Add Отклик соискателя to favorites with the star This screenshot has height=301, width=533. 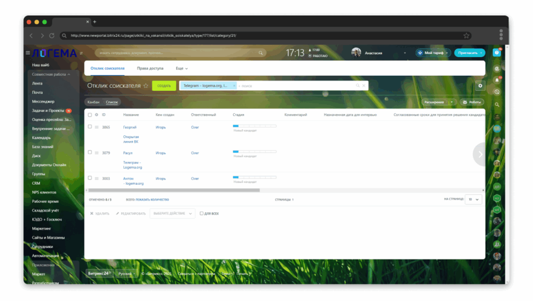tap(146, 86)
